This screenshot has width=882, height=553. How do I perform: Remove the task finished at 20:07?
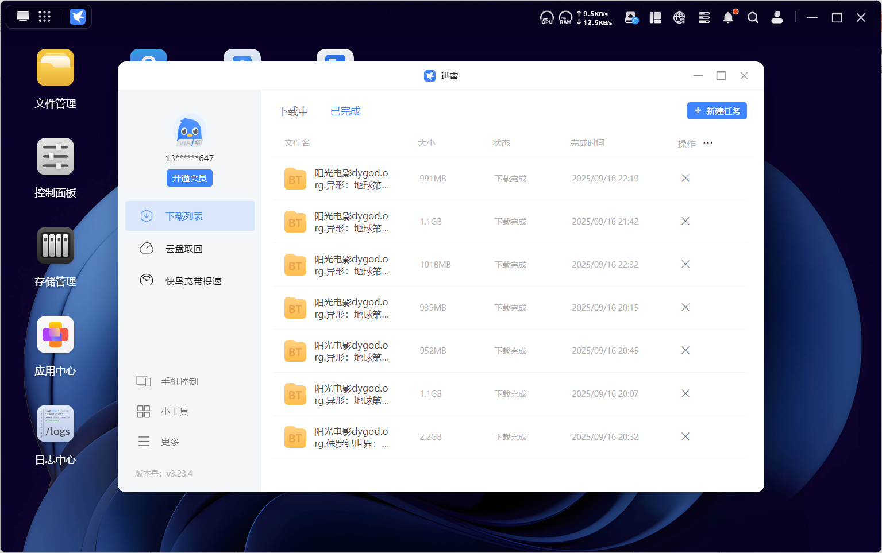(685, 393)
